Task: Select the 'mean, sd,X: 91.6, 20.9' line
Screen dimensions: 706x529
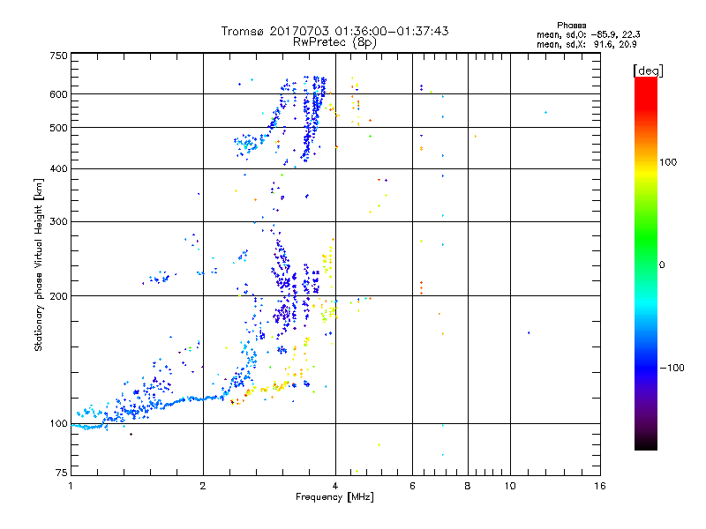Action: tap(586, 44)
